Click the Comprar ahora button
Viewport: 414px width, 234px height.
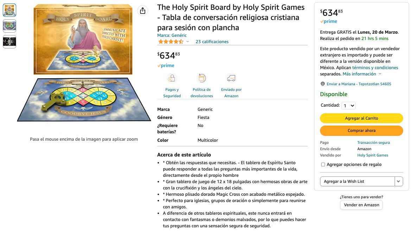[361, 131]
